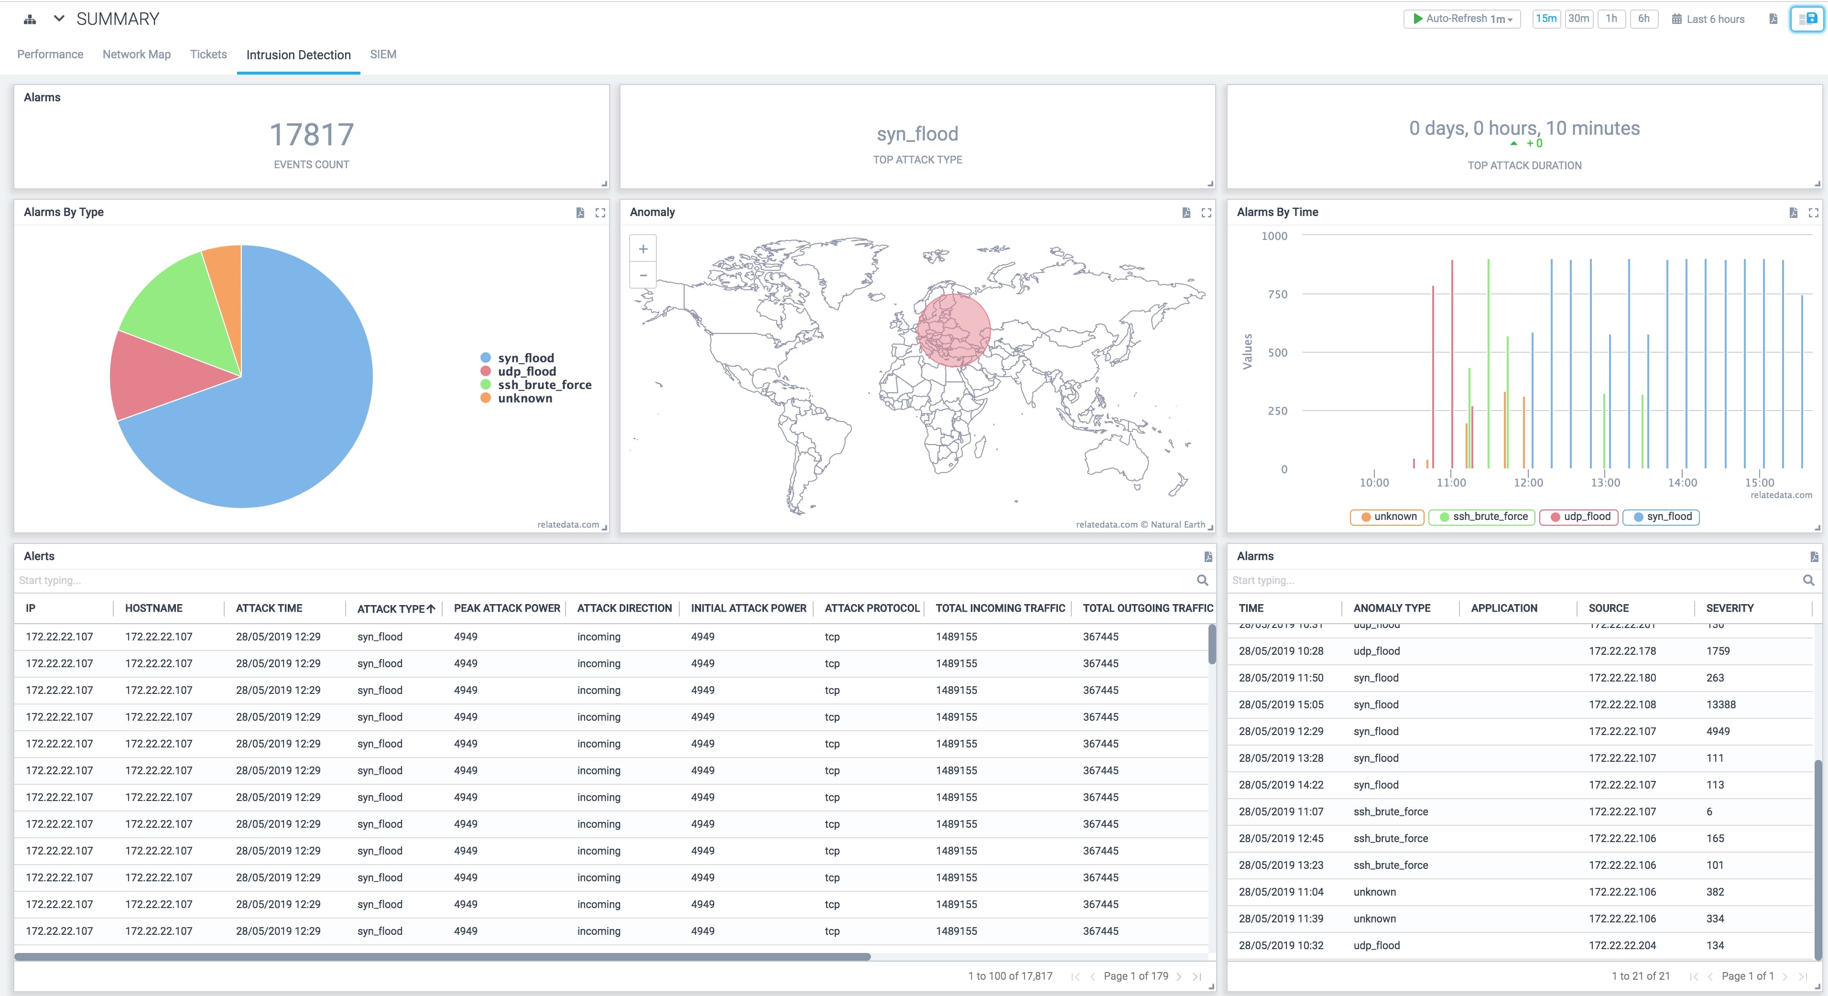Sort Alerts by HOSTNAME column header

point(154,608)
